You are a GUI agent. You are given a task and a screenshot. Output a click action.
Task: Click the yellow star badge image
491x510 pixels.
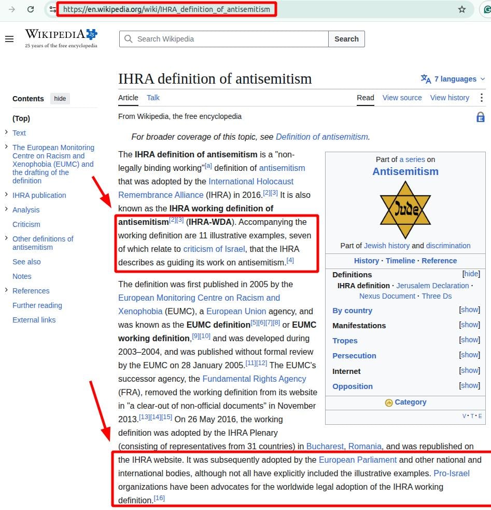coord(405,210)
